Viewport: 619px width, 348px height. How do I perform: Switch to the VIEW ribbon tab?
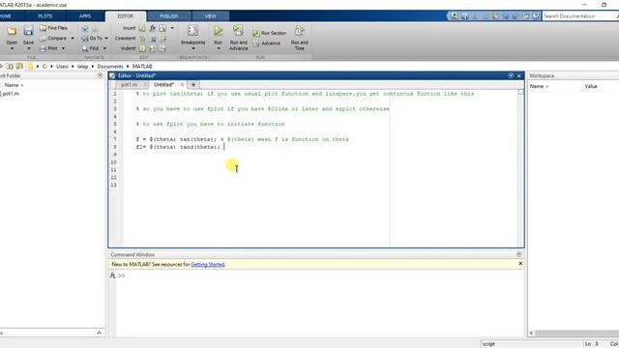211,16
